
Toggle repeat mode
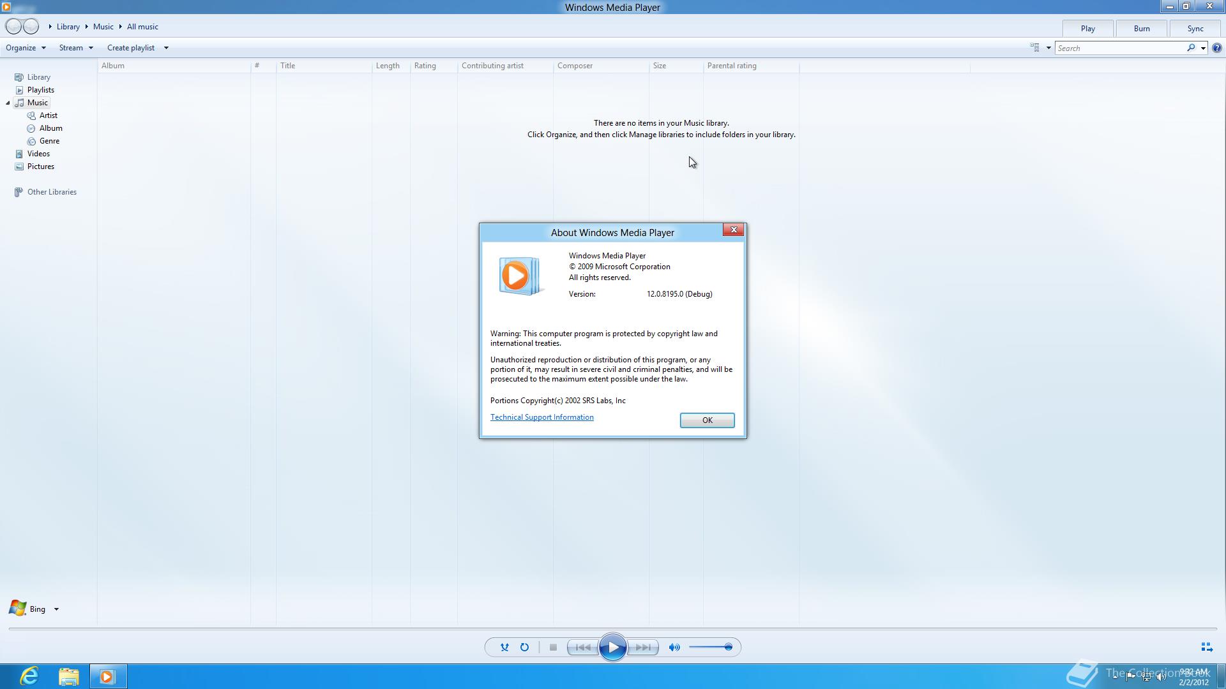tap(524, 647)
